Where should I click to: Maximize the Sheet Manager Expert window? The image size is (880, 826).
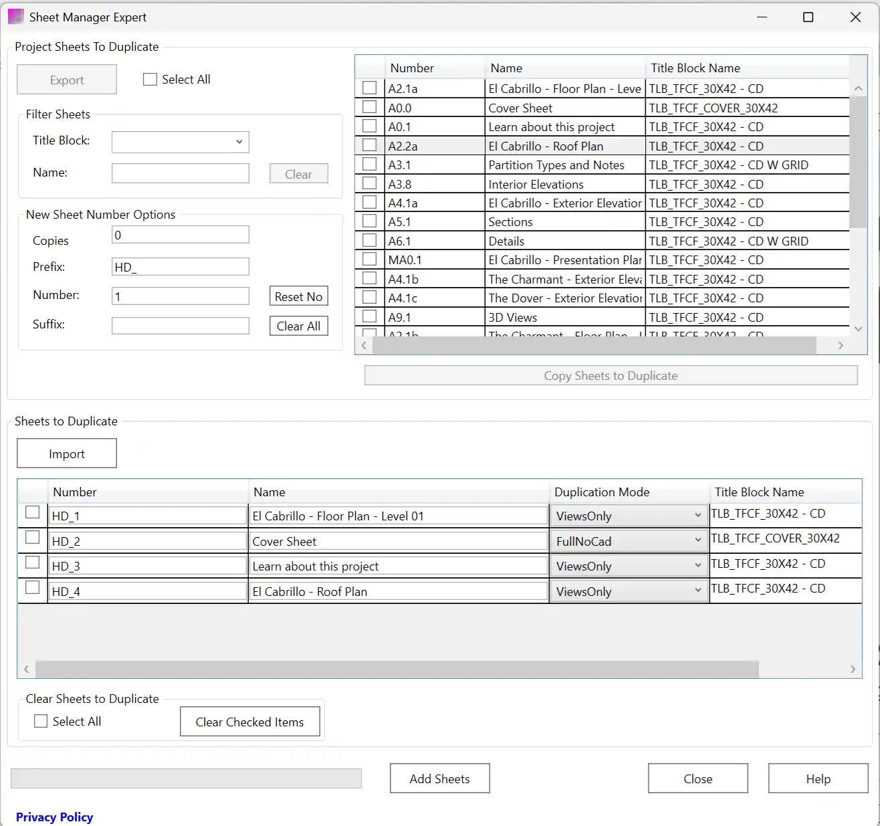pyautogui.click(x=808, y=17)
